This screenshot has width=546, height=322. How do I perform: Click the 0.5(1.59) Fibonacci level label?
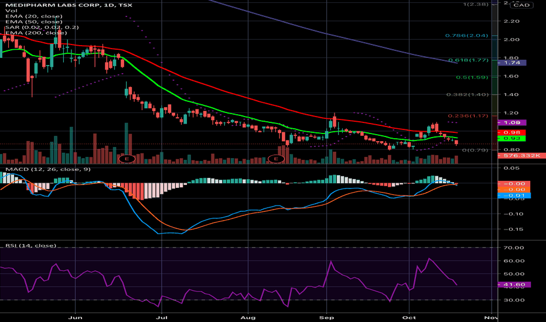pos(472,77)
